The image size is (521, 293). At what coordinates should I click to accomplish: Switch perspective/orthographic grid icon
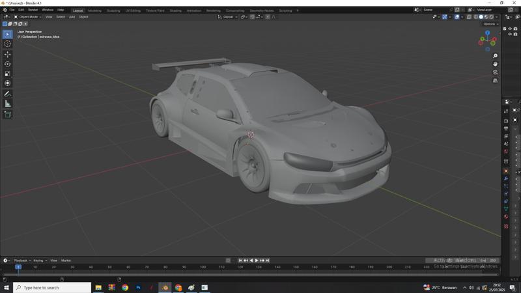[x=495, y=80]
